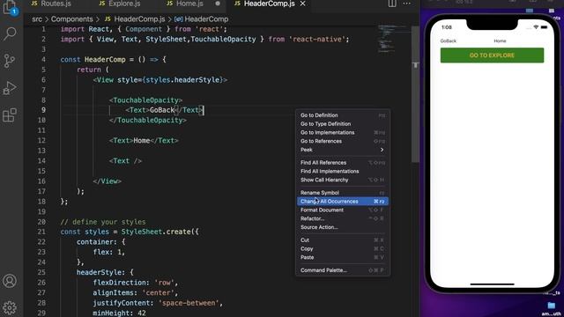Open the Manage gear icon
This screenshot has width=564, height=317.
tap(10, 307)
